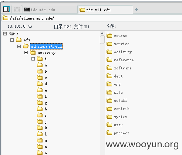Open the site folder icon
182x155 pixels.
click(x=109, y=92)
